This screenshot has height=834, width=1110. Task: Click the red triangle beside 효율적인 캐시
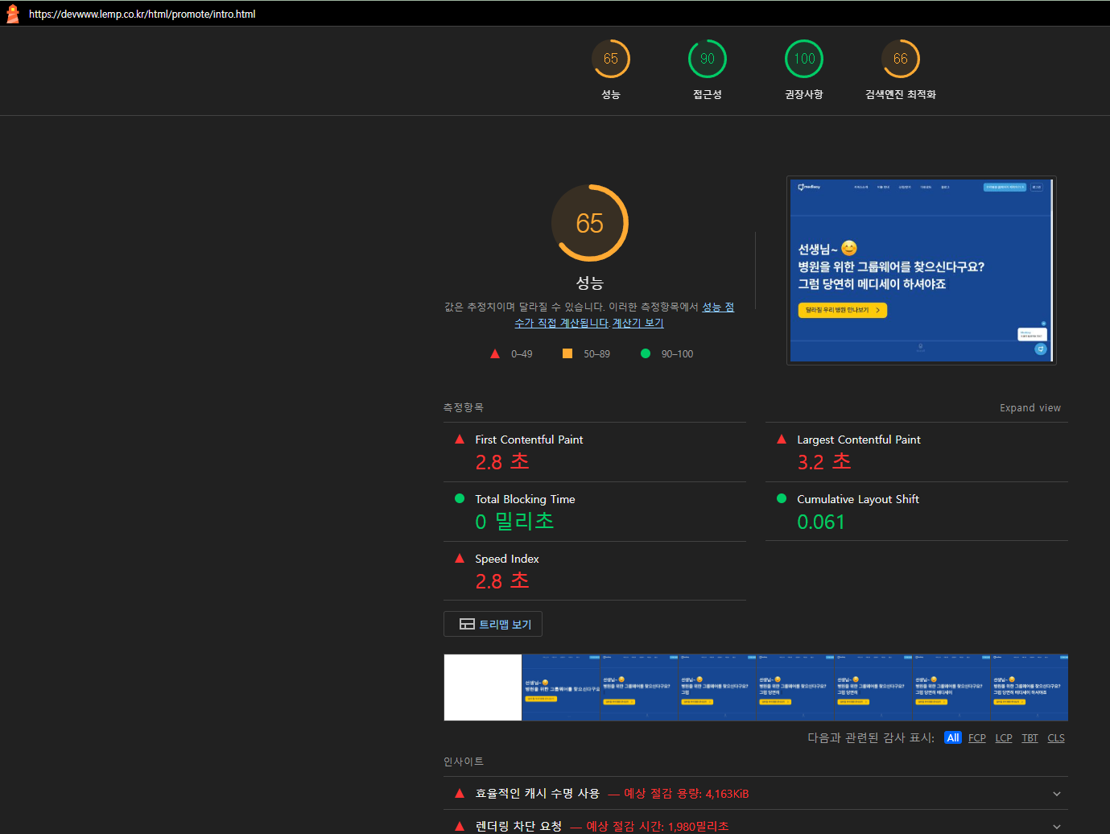[x=460, y=794]
